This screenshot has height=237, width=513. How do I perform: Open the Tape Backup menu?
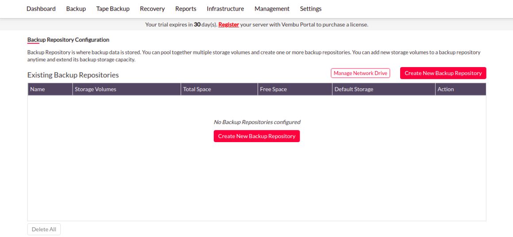pos(113,9)
